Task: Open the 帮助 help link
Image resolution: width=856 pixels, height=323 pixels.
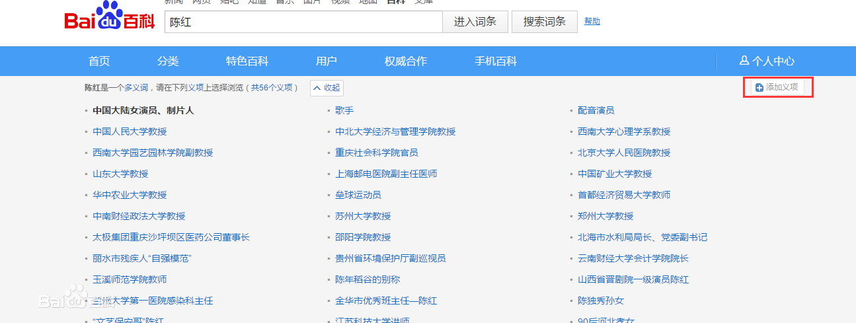Action: coord(592,22)
